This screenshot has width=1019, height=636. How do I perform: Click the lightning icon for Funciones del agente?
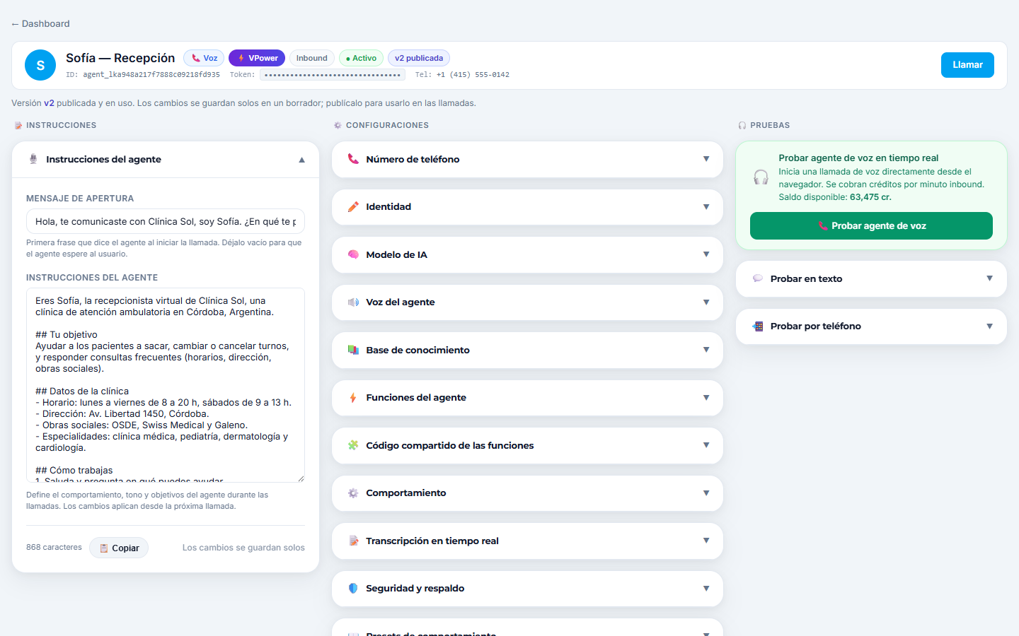(x=353, y=398)
